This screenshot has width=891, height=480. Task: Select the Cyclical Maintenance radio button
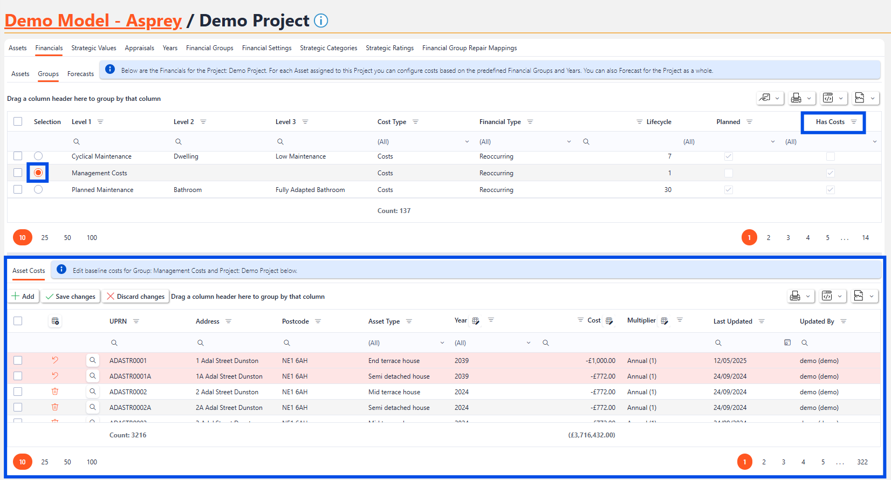pyautogui.click(x=38, y=156)
